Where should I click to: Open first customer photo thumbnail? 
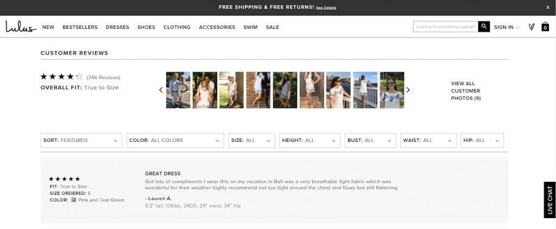tap(178, 90)
